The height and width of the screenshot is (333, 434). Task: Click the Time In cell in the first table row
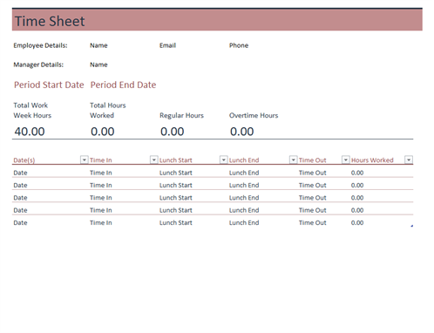(101, 173)
